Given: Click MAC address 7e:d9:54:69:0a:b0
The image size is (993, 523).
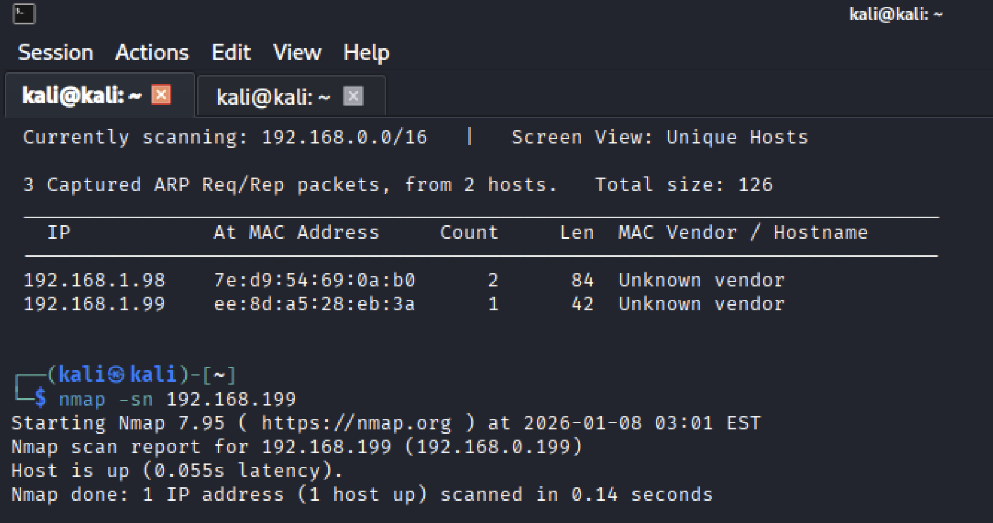Looking at the screenshot, I should [x=315, y=280].
